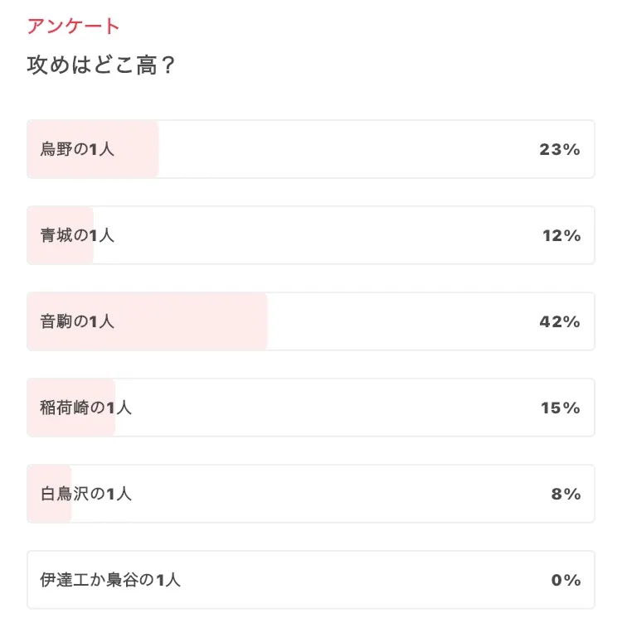This screenshot has width=622, height=642.
Task: Click the 42% result percentage
Action: click(560, 322)
